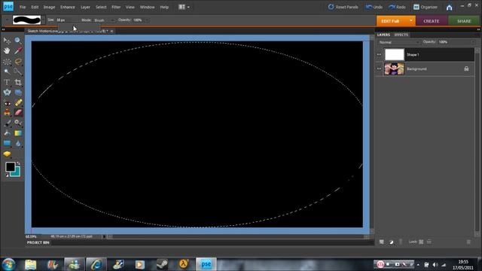This screenshot has width=482, height=271.
Task: Open Internet Explorer from the taskbar
Action: click(96, 264)
